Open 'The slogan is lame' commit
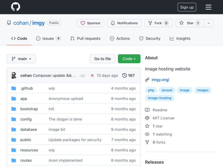 tap(65, 119)
